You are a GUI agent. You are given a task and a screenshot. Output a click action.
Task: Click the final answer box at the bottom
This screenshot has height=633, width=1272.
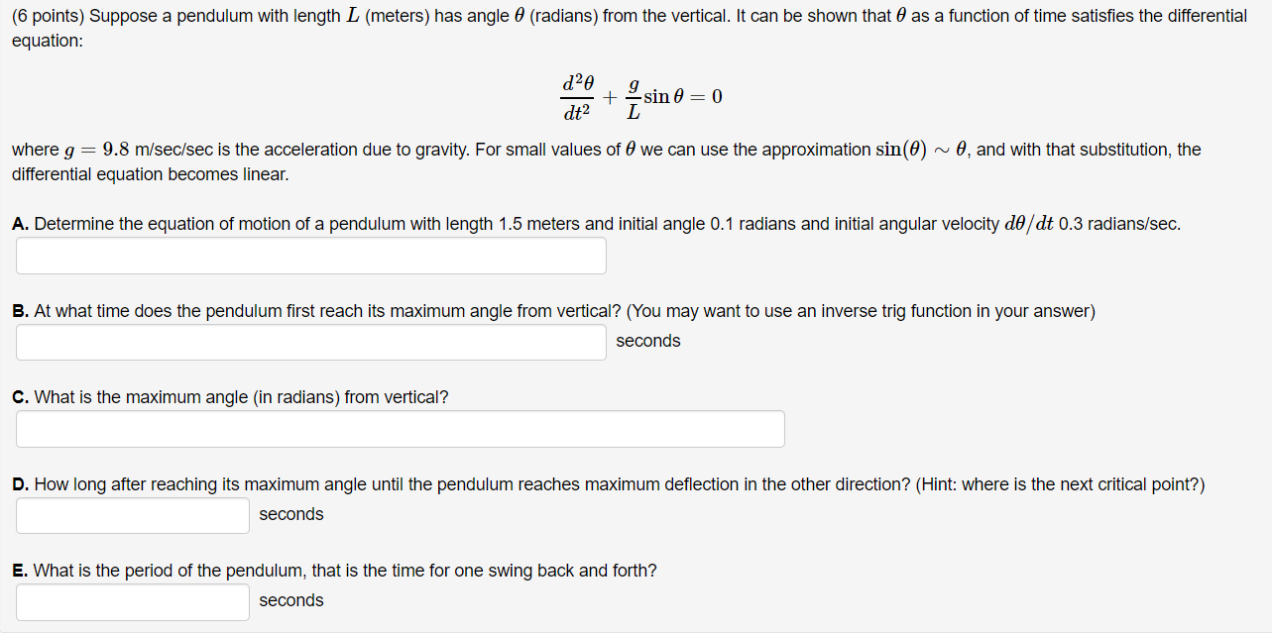point(132,600)
